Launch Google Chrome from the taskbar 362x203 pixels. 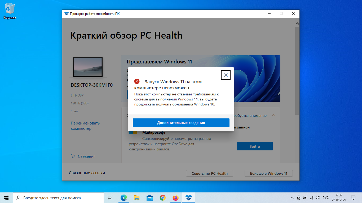coord(162,198)
